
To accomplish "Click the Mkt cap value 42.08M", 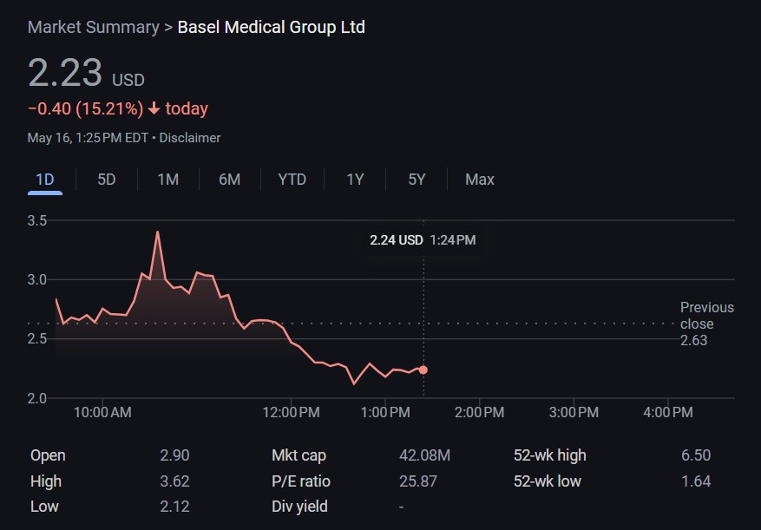I will [x=424, y=455].
